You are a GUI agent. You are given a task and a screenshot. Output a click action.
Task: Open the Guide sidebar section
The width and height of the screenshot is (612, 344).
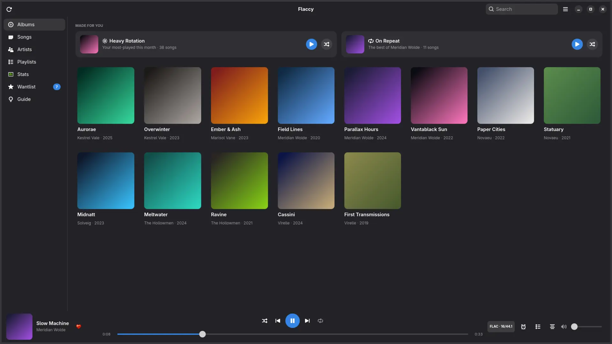(34, 99)
